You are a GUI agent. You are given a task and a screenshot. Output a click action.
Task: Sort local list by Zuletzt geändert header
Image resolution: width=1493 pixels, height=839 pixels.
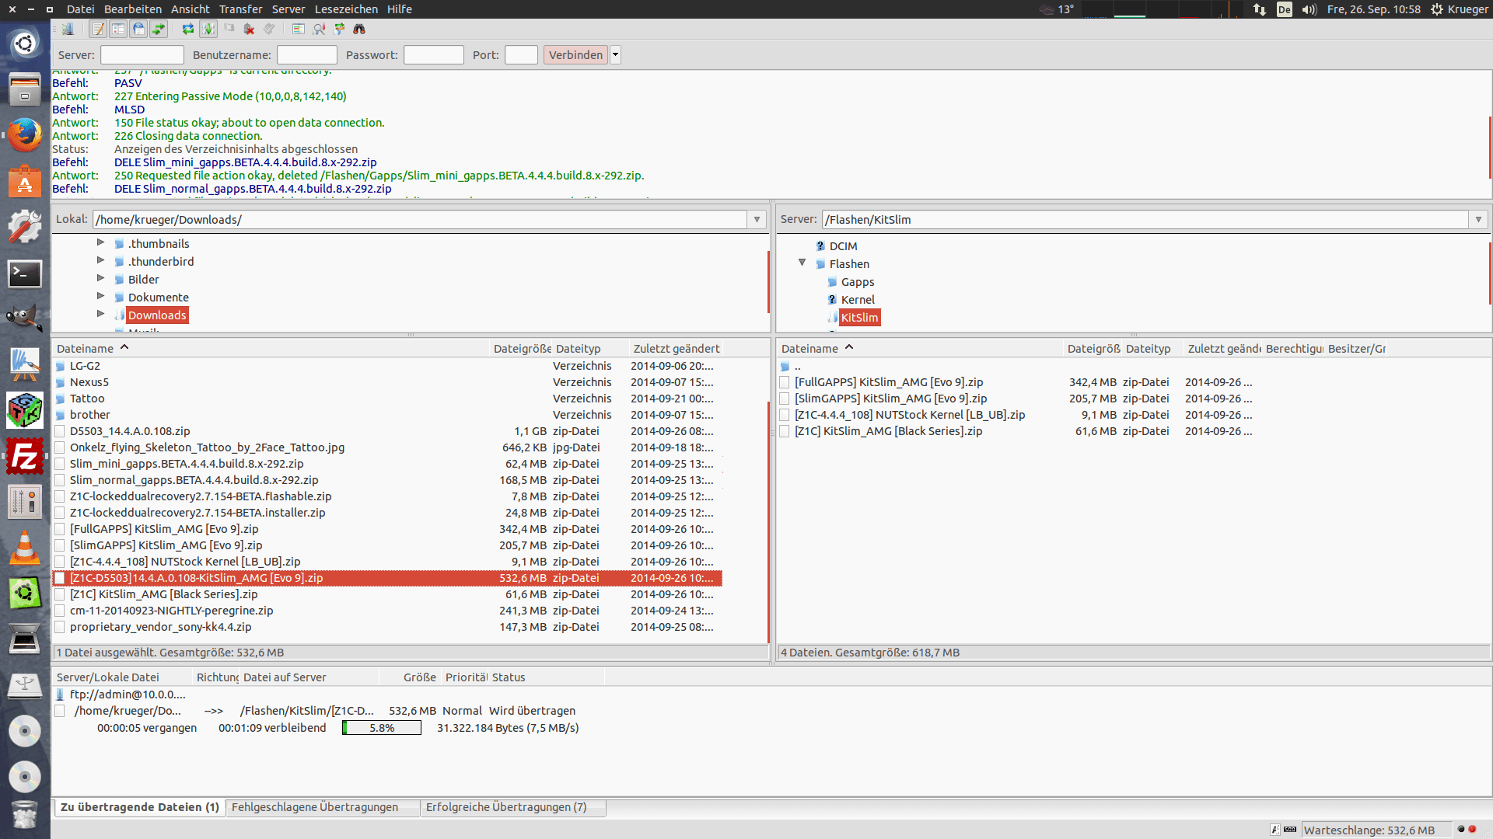[x=677, y=349]
